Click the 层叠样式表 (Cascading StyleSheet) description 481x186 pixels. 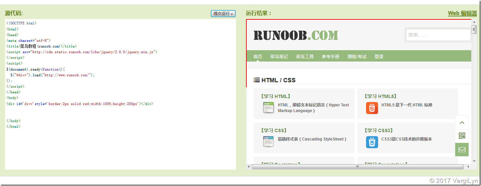pos(312,139)
